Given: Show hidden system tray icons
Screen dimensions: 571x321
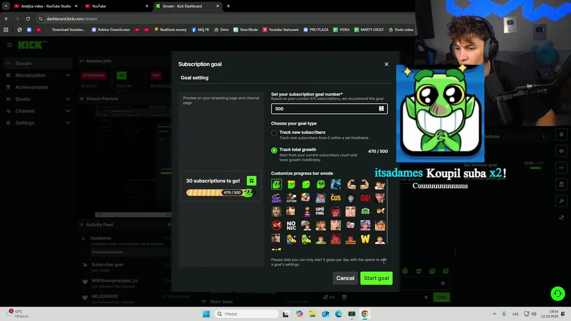Looking at the screenshot, I should (x=494, y=314).
